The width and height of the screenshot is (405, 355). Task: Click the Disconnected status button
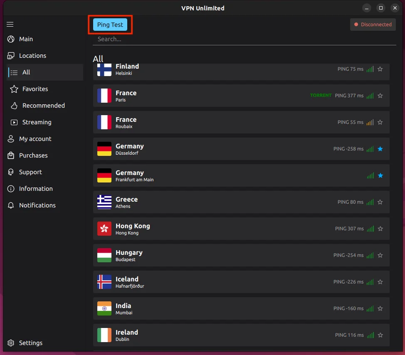(373, 25)
